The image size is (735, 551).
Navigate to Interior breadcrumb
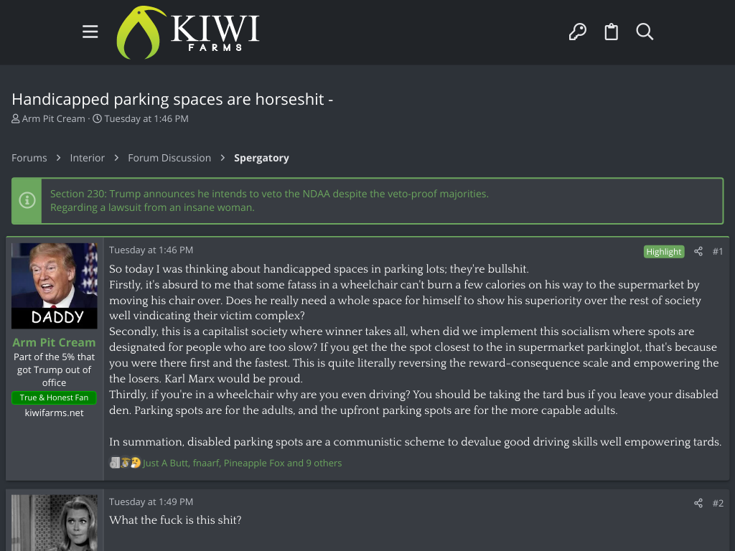[87, 158]
